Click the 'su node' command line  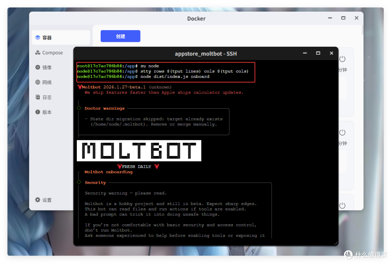coord(118,66)
